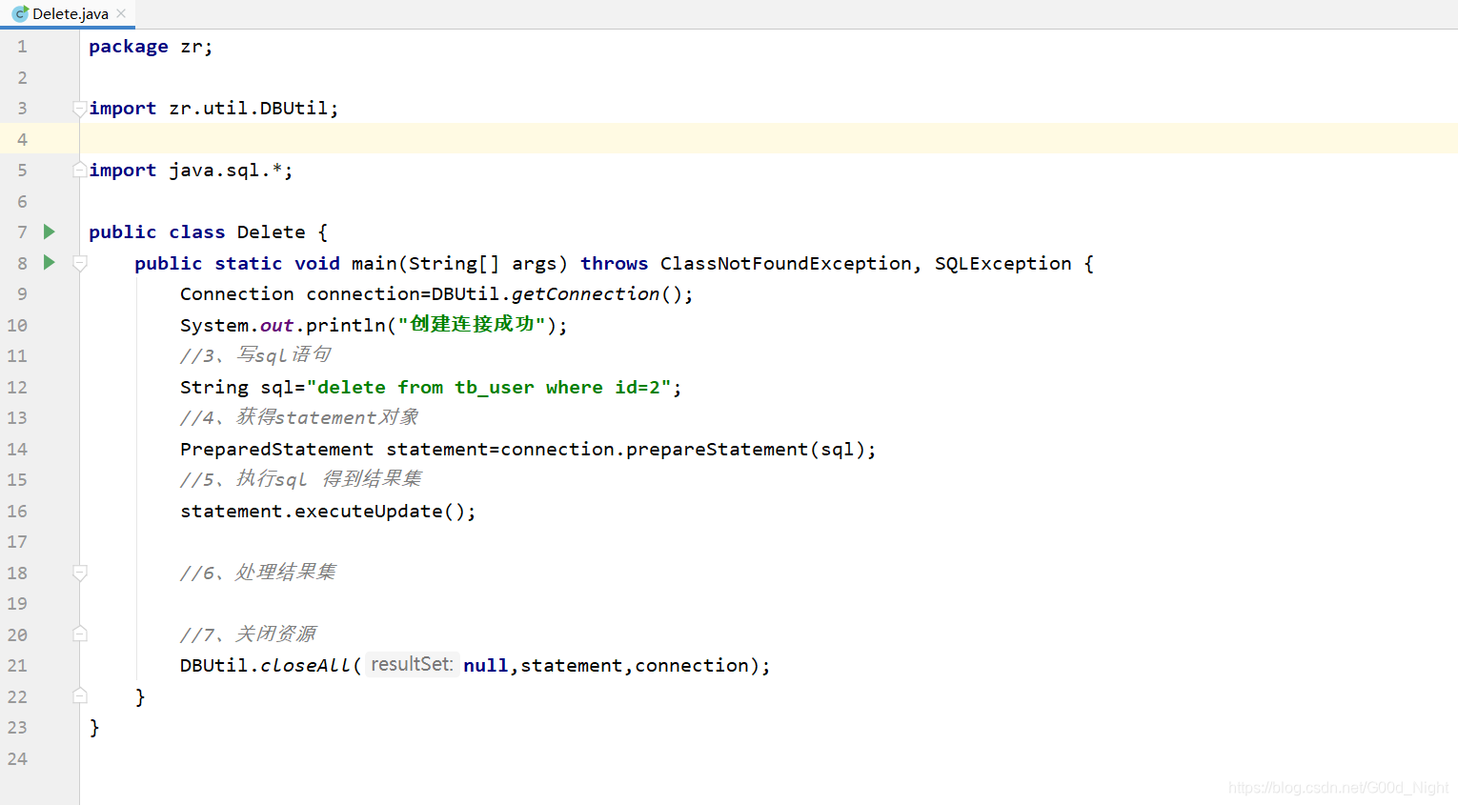
Task: Click main method fold end marker at line 22
Action: 80,696
